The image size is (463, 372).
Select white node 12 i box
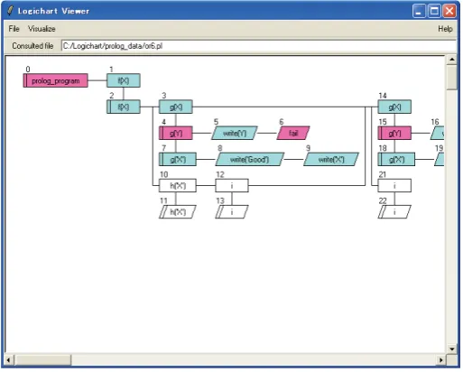(x=232, y=186)
